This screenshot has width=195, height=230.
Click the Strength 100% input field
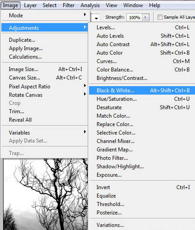tap(134, 17)
